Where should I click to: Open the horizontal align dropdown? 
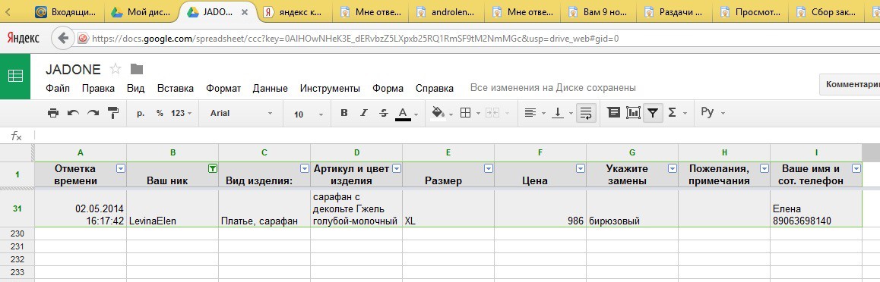535,113
